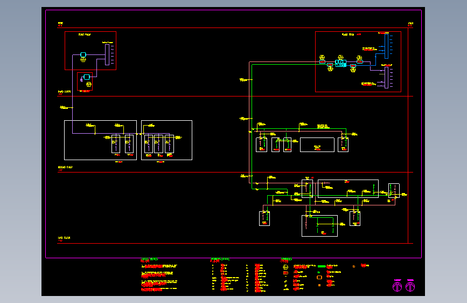Image resolution: width=467 pixels, height=303 pixels.
Task: Click the red rectangle symbol in the legend
Action: 285,273
